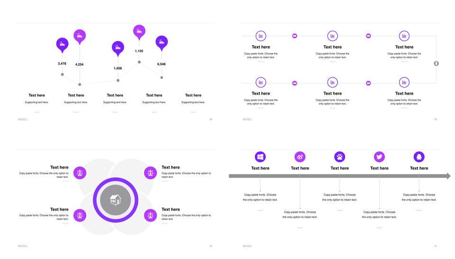Select "Text here" below the Twitter icon
This screenshot has width=455, height=259.
pyautogui.click(x=379, y=168)
